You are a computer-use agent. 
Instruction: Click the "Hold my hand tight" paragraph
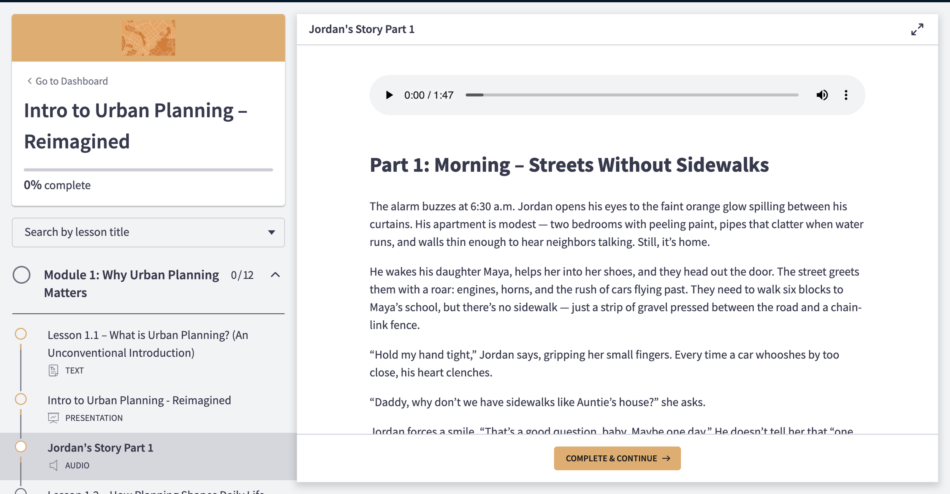(x=604, y=363)
